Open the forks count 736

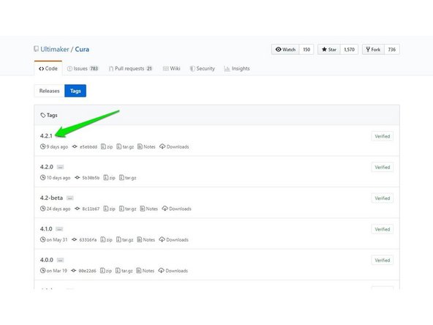pyautogui.click(x=392, y=50)
